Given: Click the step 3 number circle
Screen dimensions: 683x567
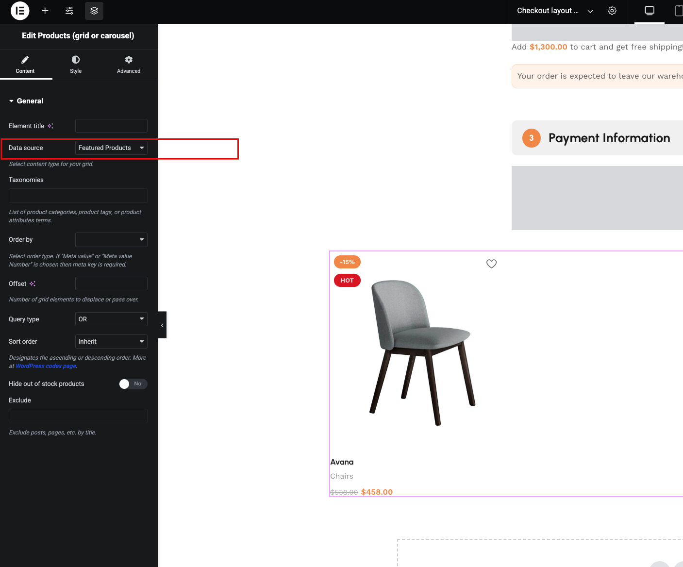Looking at the screenshot, I should point(532,138).
